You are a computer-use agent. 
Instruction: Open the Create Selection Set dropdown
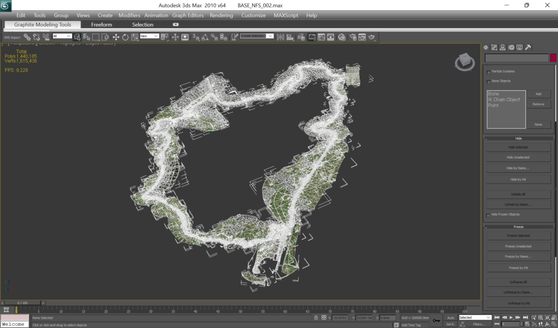[257, 36]
